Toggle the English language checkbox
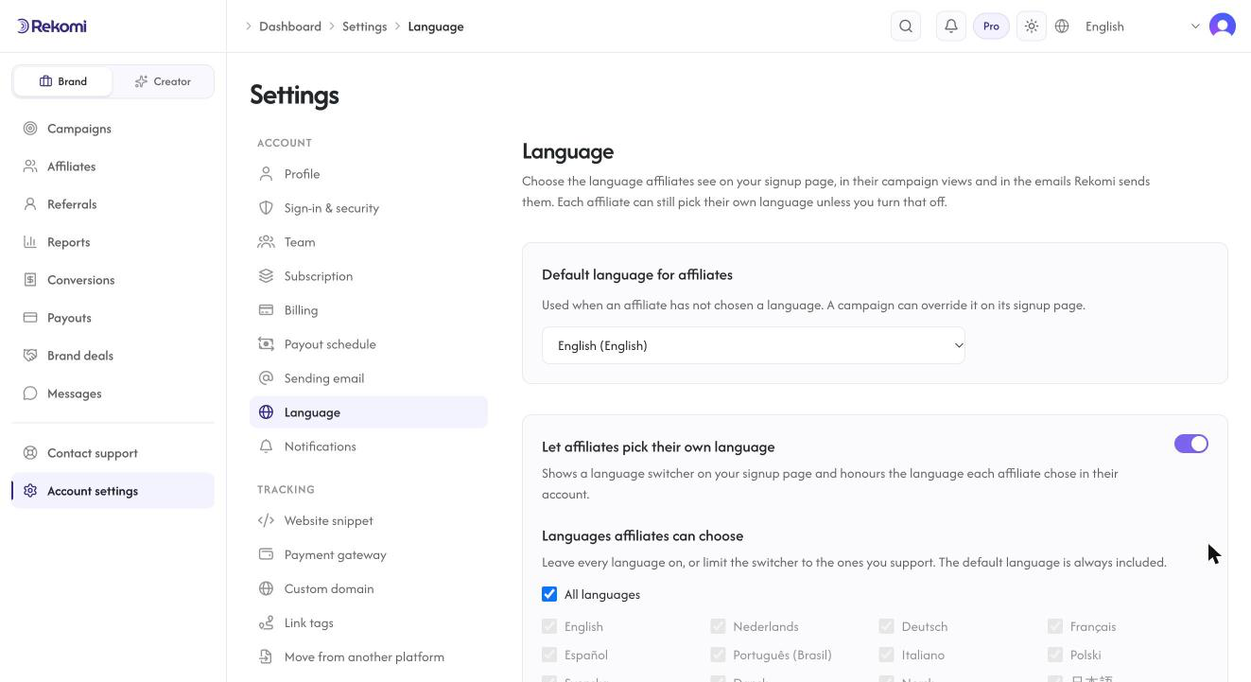1251x682 pixels. [549, 626]
